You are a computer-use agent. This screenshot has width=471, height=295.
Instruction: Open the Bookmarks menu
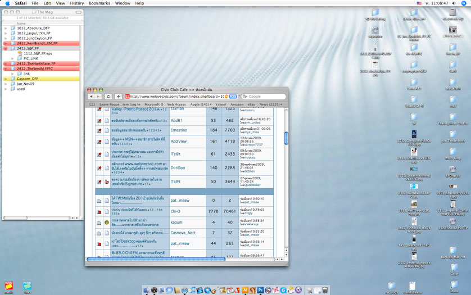(99, 3)
